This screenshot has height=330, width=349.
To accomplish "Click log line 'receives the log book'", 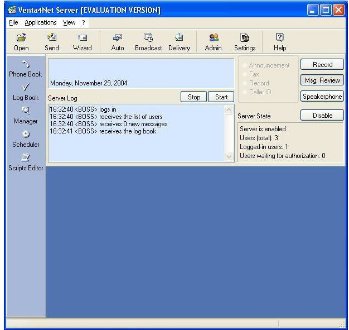I will [103, 131].
